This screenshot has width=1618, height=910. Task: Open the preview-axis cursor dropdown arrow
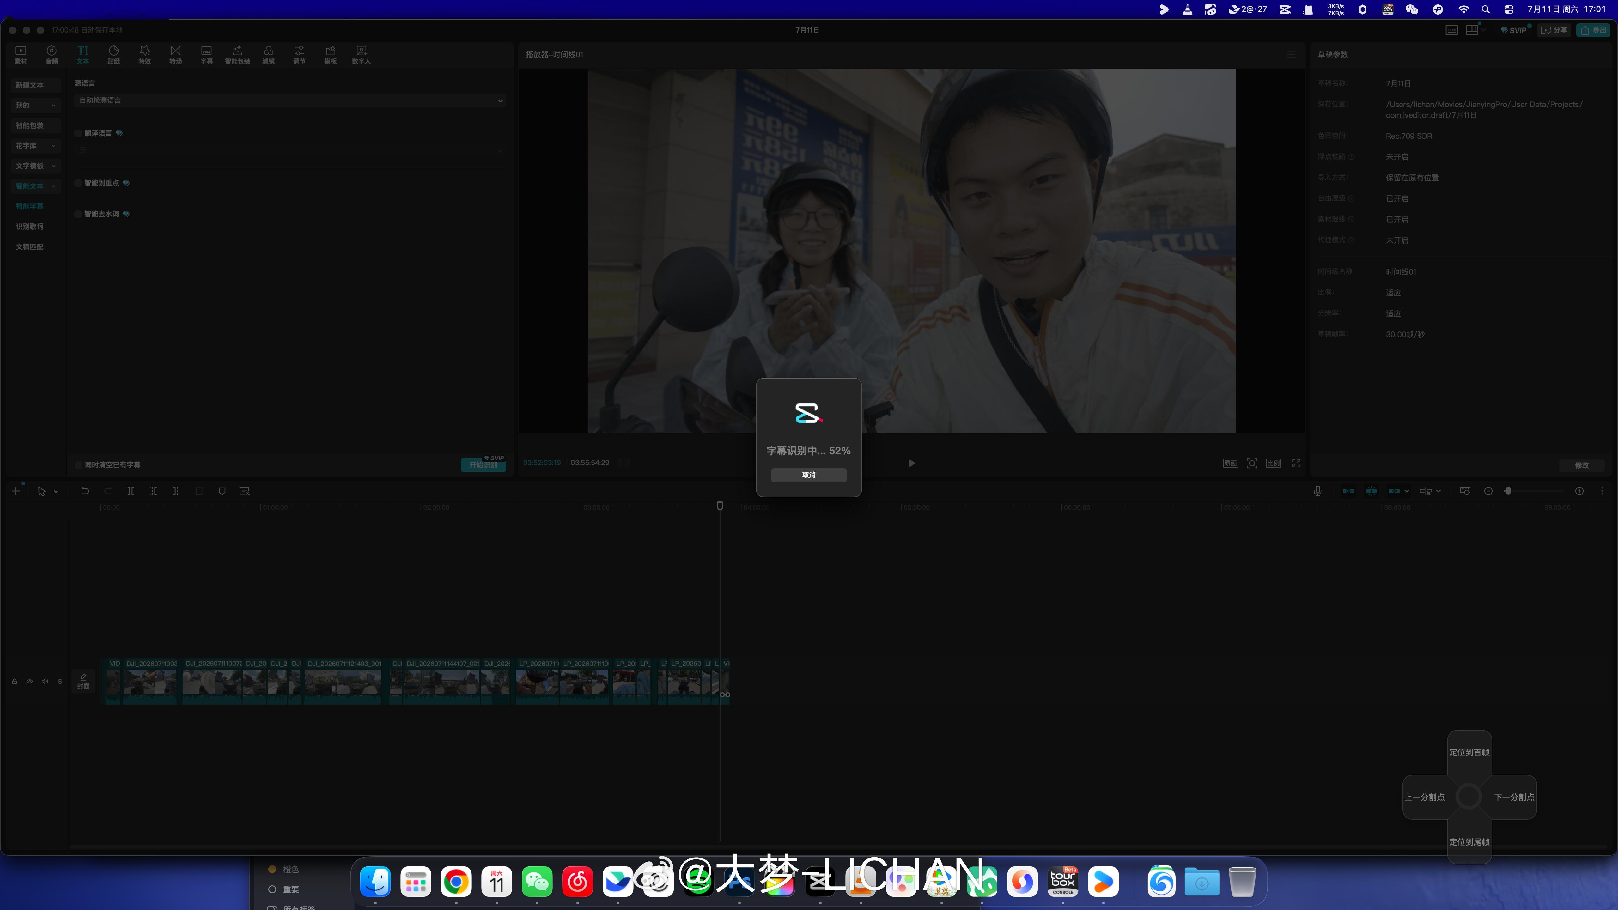pyautogui.click(x=1439, y=491)
